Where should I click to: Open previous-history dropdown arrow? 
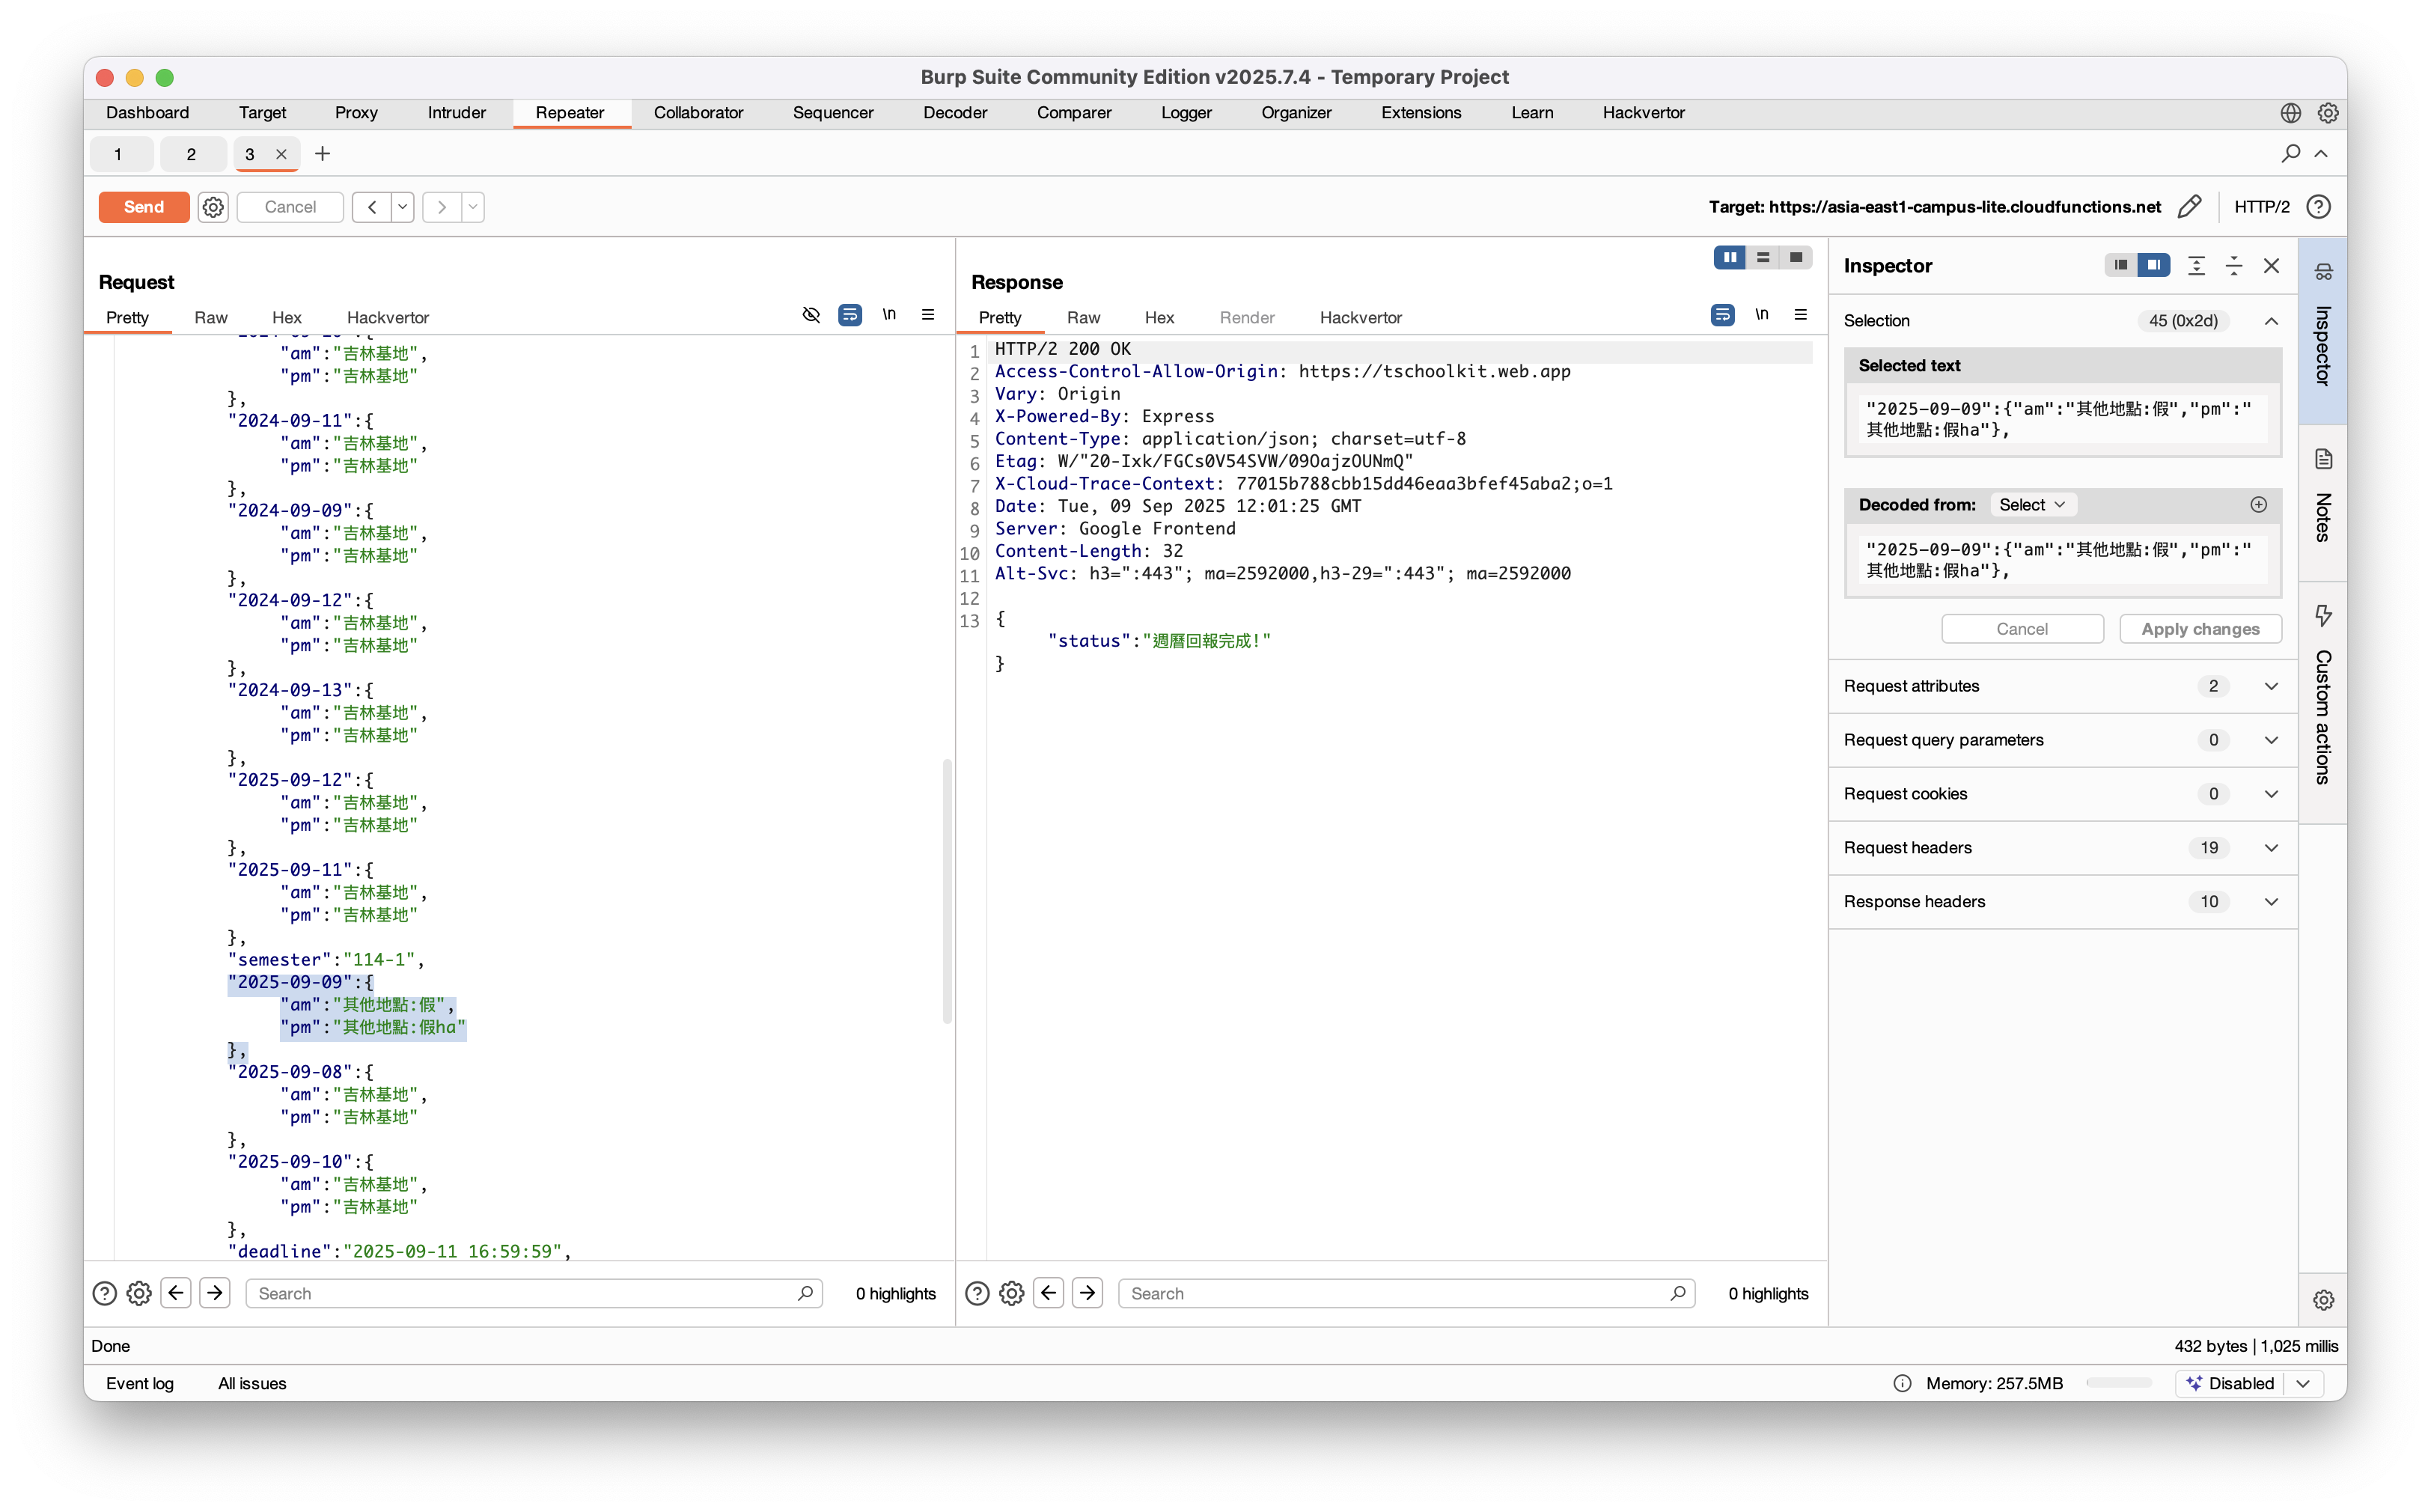tap(402, 207)
